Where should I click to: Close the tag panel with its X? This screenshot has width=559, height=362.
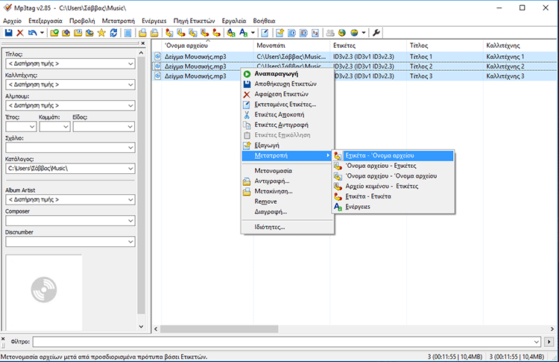click(x=143, y=43)
